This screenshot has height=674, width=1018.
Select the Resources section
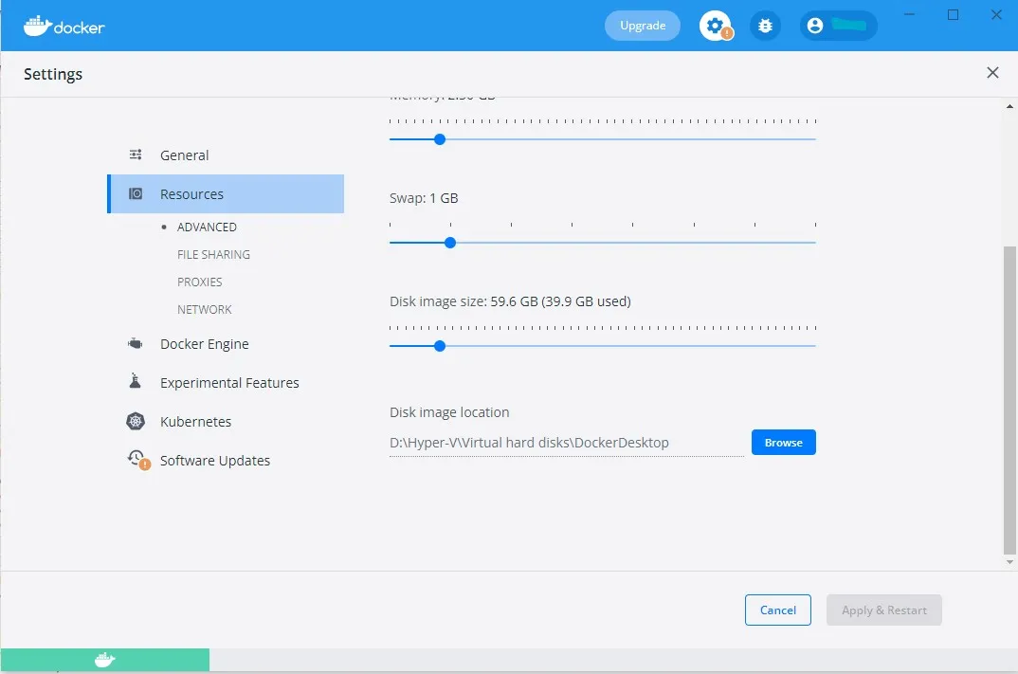click(x=226, y=193)
